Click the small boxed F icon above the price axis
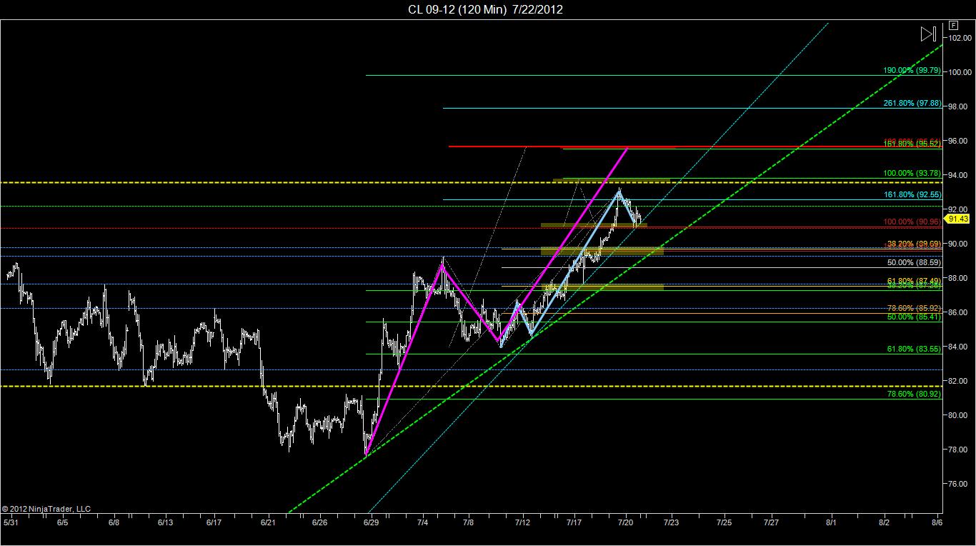This screenshot has width=976, height=546. tap(954, 24)
